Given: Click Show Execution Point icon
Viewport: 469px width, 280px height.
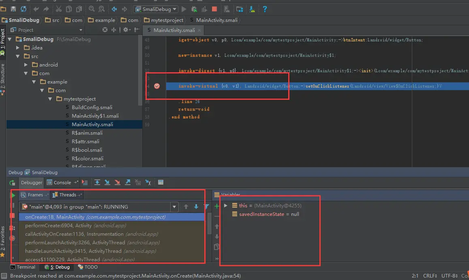Looking at the screenshot, I should pos(85,182).
